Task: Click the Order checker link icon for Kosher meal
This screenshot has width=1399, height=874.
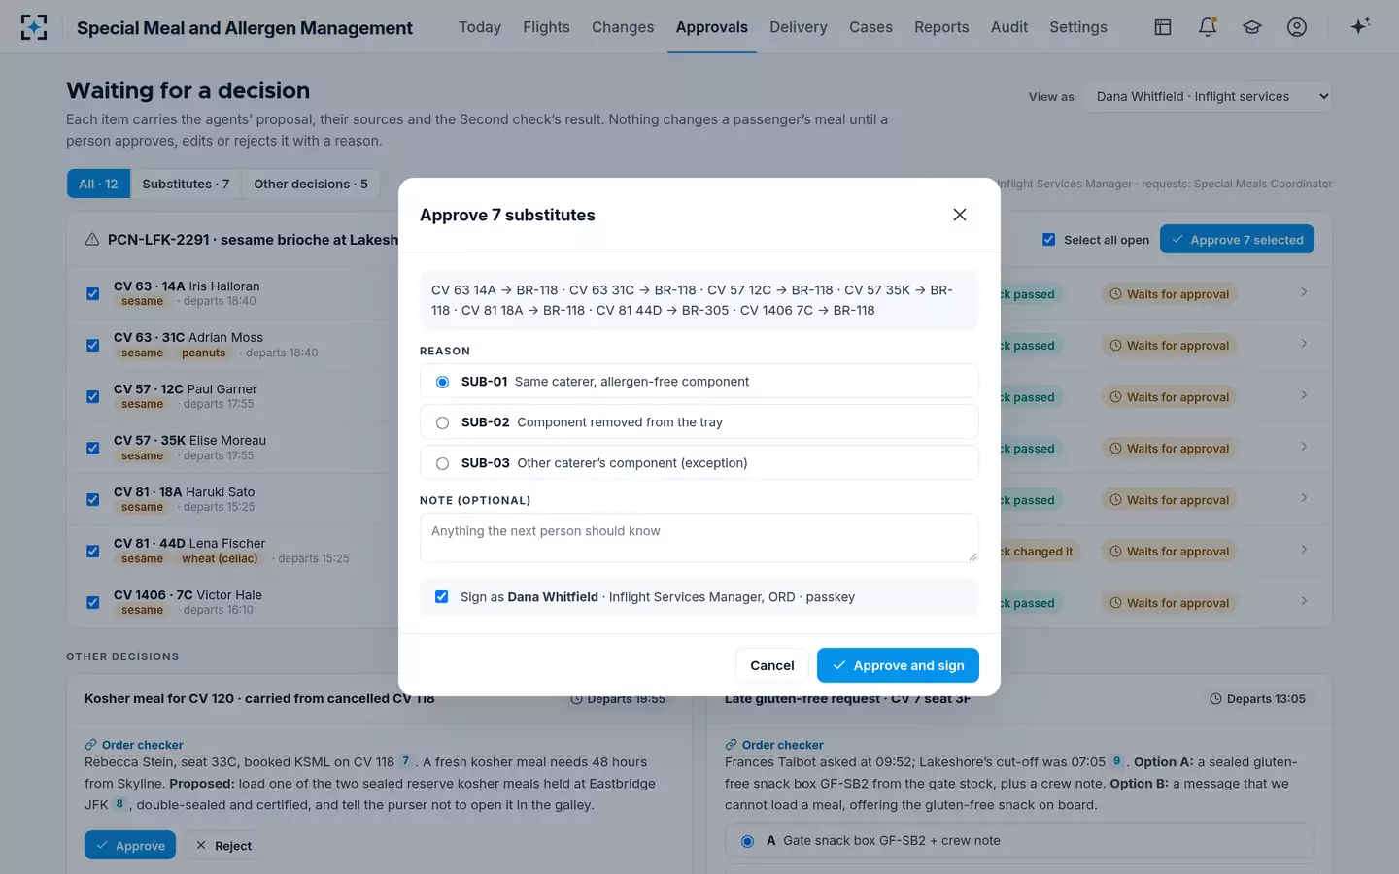Action: pos(90,745)
